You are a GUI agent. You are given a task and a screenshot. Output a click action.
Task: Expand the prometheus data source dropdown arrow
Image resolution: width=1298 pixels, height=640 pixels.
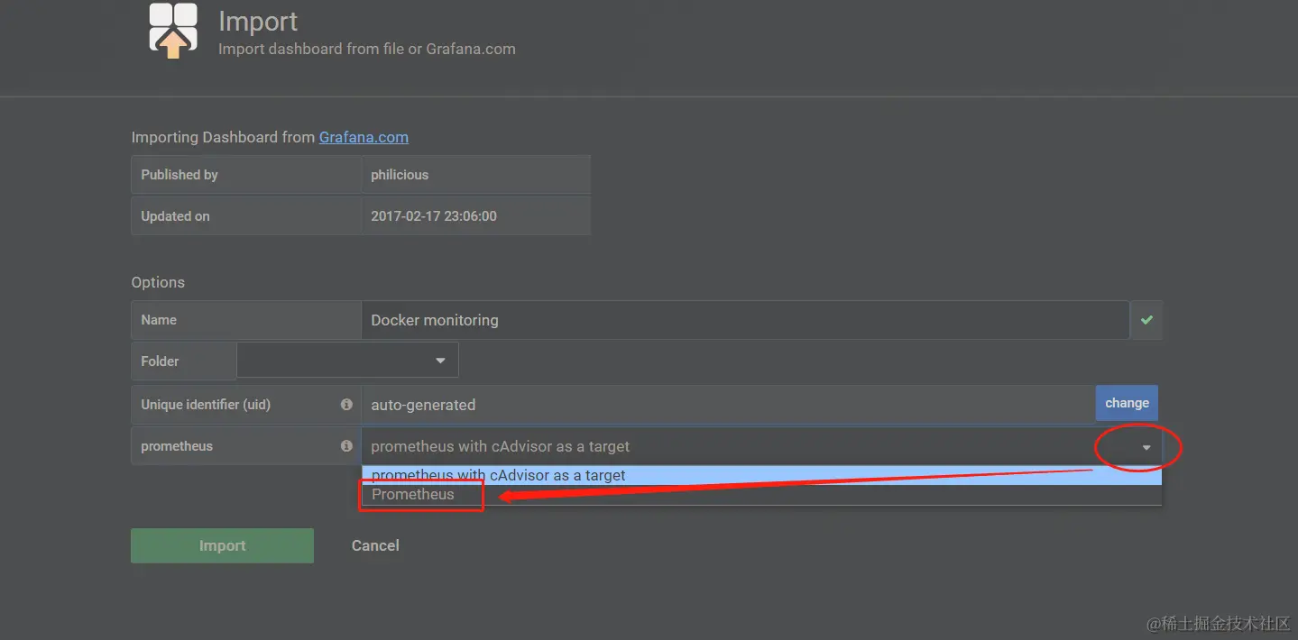point(1146,447)
